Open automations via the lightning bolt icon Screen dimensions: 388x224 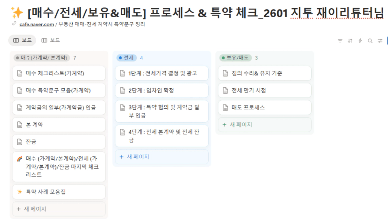click(360, 41)
